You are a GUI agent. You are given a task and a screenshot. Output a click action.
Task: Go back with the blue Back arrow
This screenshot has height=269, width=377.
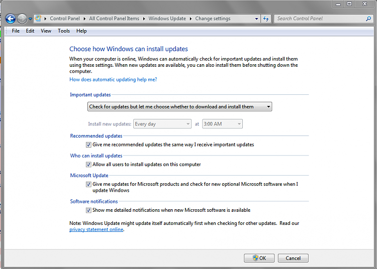coord(11,19)
